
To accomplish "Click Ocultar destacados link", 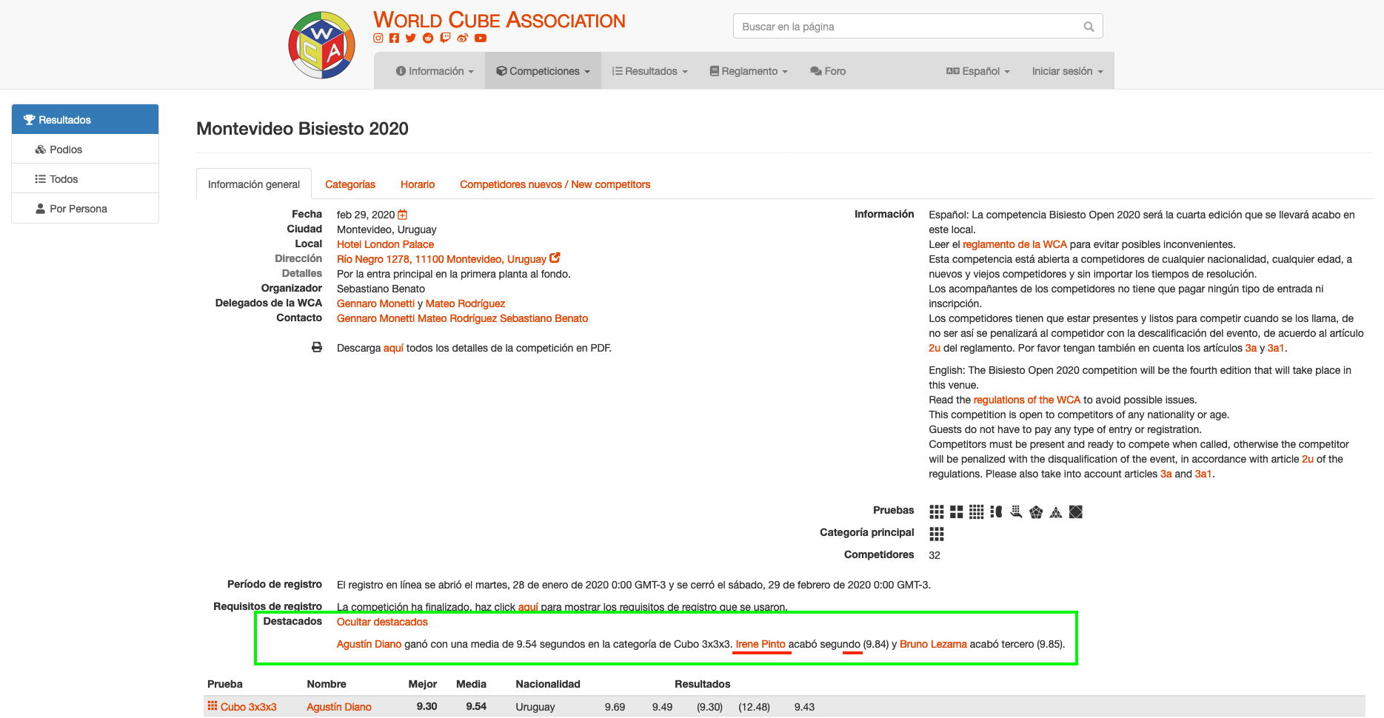I will pyautogui.click(x=382, y=622).
